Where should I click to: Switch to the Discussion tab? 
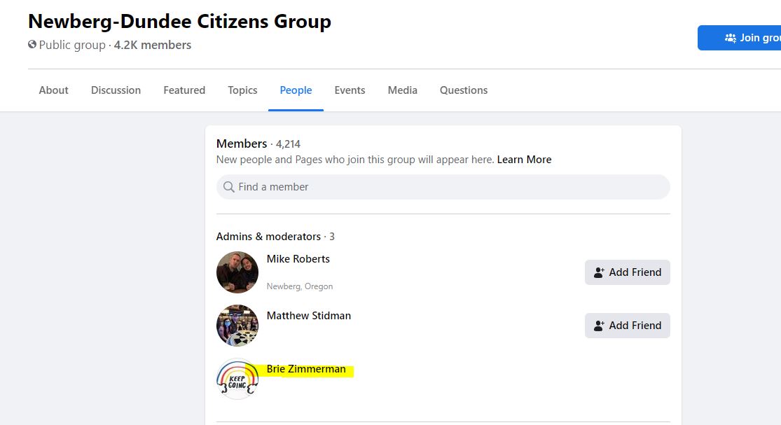tap(116, 90)
